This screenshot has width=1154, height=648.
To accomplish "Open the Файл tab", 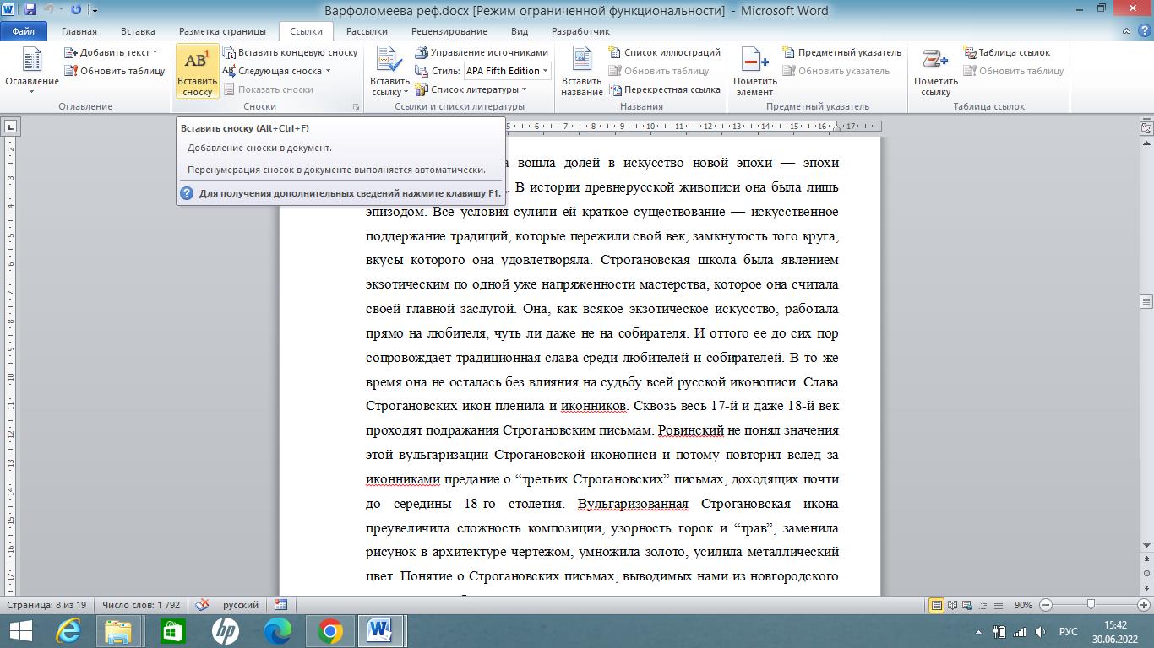I will click(24, 31).
